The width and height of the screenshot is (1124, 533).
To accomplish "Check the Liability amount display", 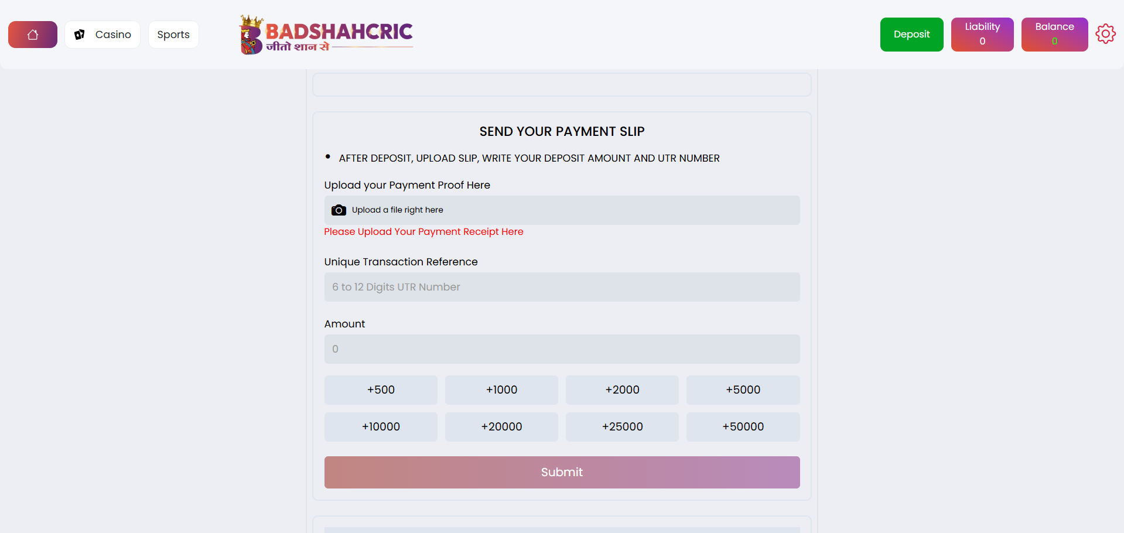I will click(x=982, y=34).
